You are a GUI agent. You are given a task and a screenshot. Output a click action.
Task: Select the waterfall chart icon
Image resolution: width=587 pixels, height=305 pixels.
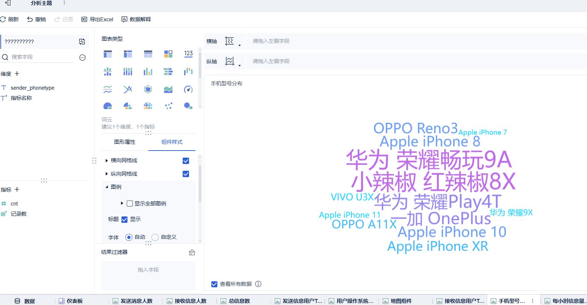coord(188,72)
